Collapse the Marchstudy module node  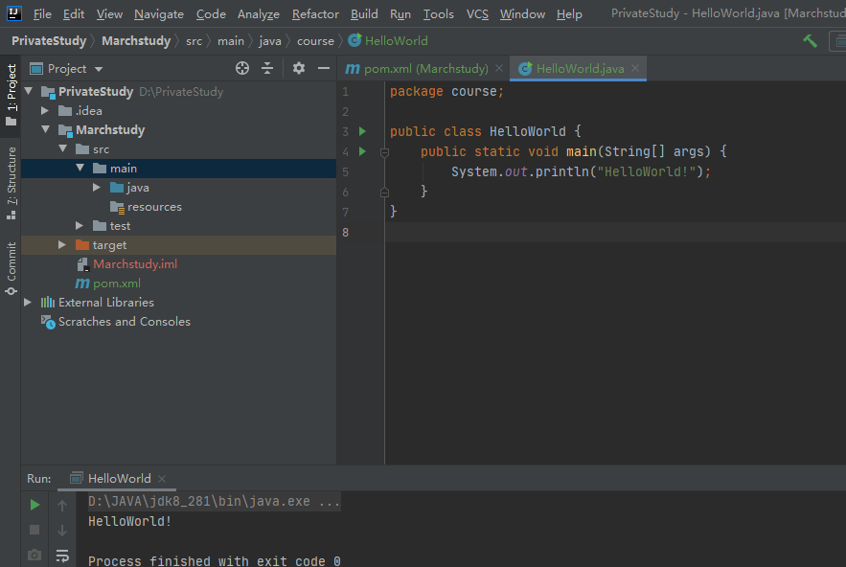click(45, 130)
